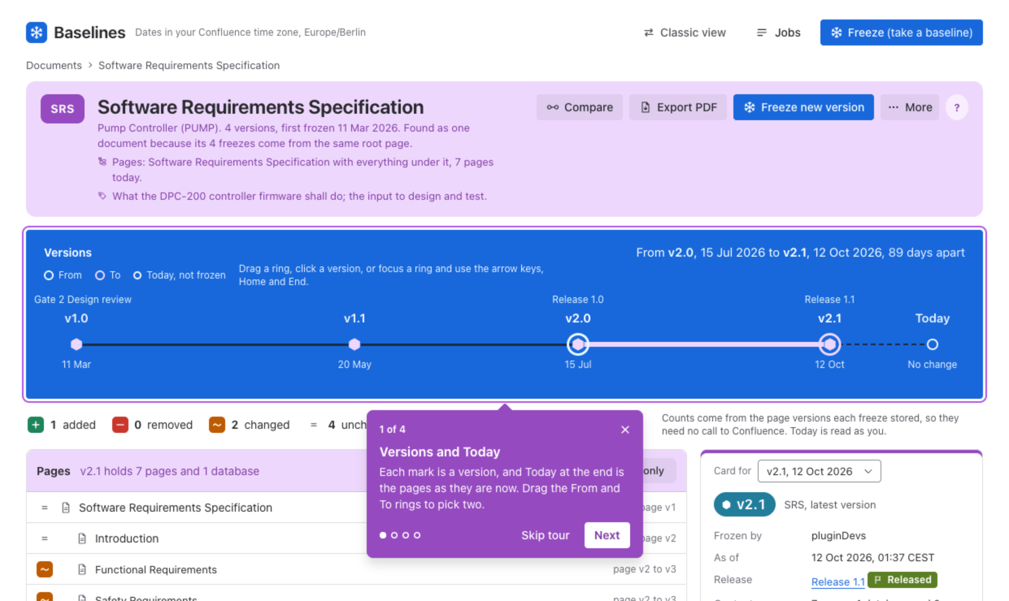1009x601 pixels.
Task: Jump to second tour step dot
Action: [394, 535]
